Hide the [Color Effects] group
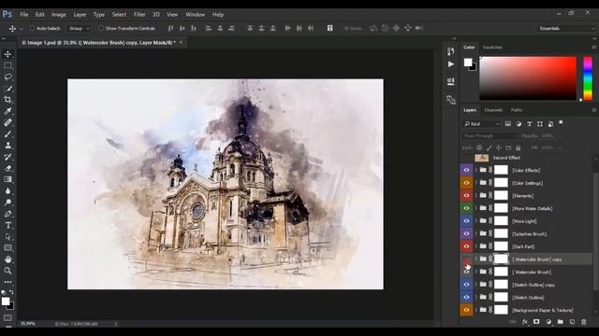599x336 pixels. click(466, 170)
